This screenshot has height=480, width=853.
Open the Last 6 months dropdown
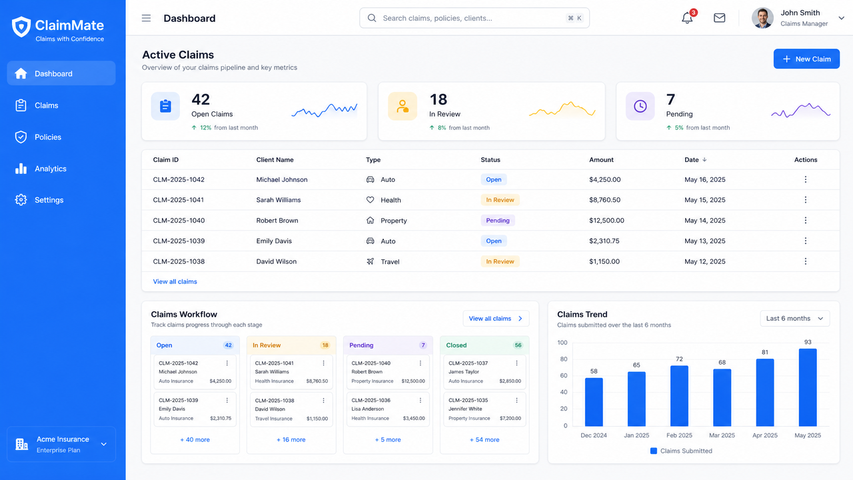pyautogui.click(x=795, y=319)
